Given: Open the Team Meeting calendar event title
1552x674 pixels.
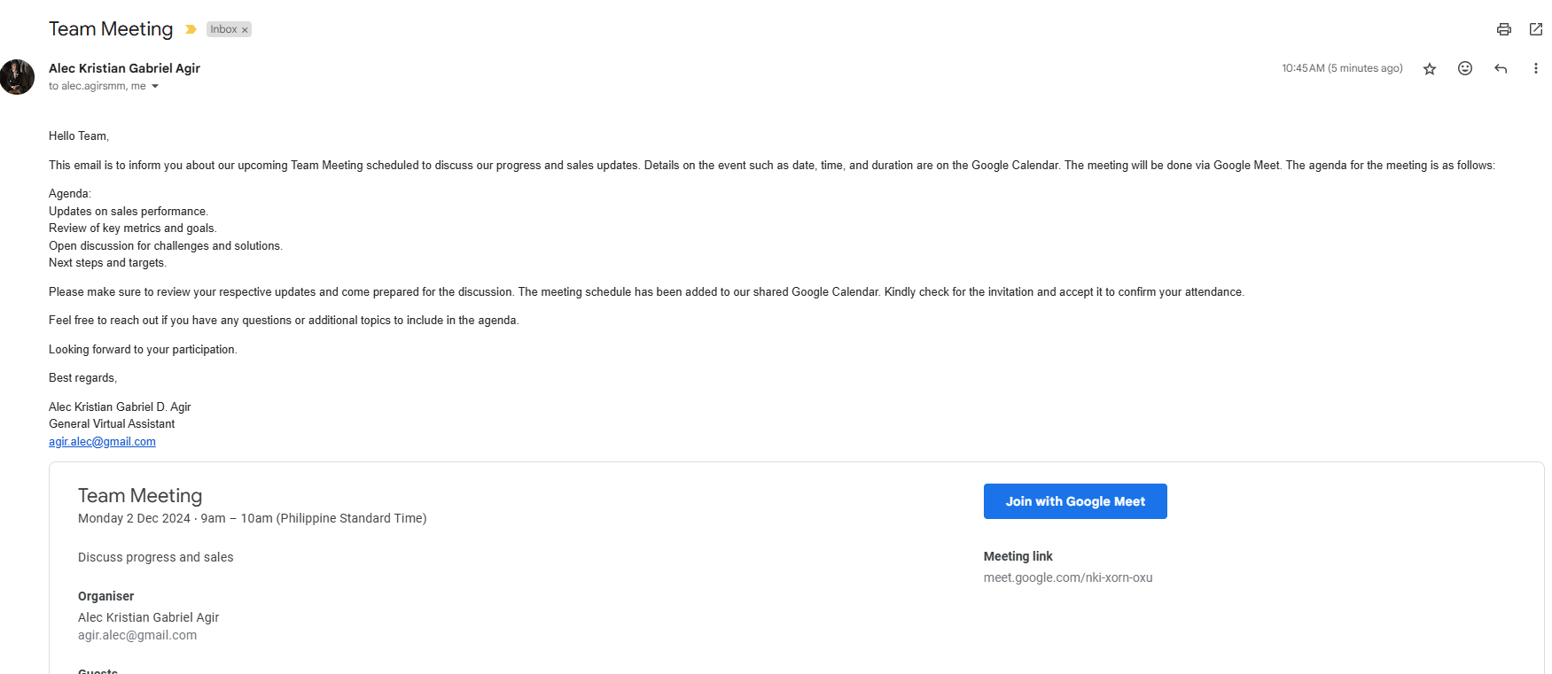Looking at the screenshot, I should tap(140, 496).
